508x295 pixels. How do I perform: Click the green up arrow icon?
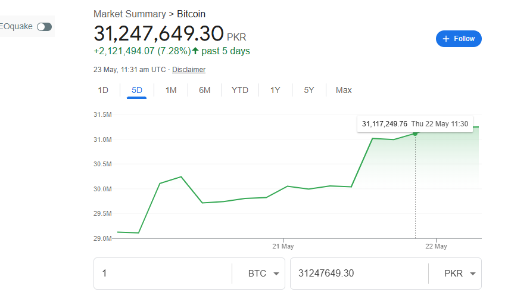pos(195,51)
